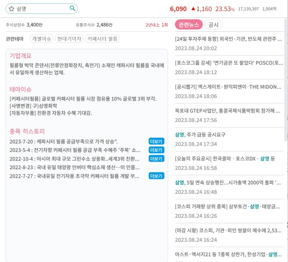The width and height of the screenshot is (288, 262).
Task: Click the 삼영 search input field
Action: click(42, 9)
